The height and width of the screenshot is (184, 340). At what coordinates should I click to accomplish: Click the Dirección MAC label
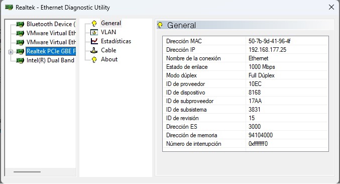point(184,41)
